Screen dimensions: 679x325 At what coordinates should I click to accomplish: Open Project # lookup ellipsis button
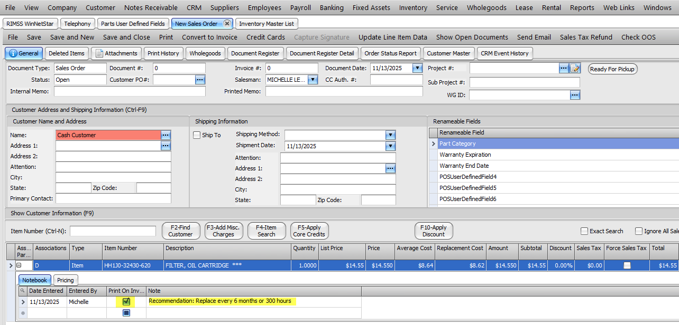click(564, 69)
